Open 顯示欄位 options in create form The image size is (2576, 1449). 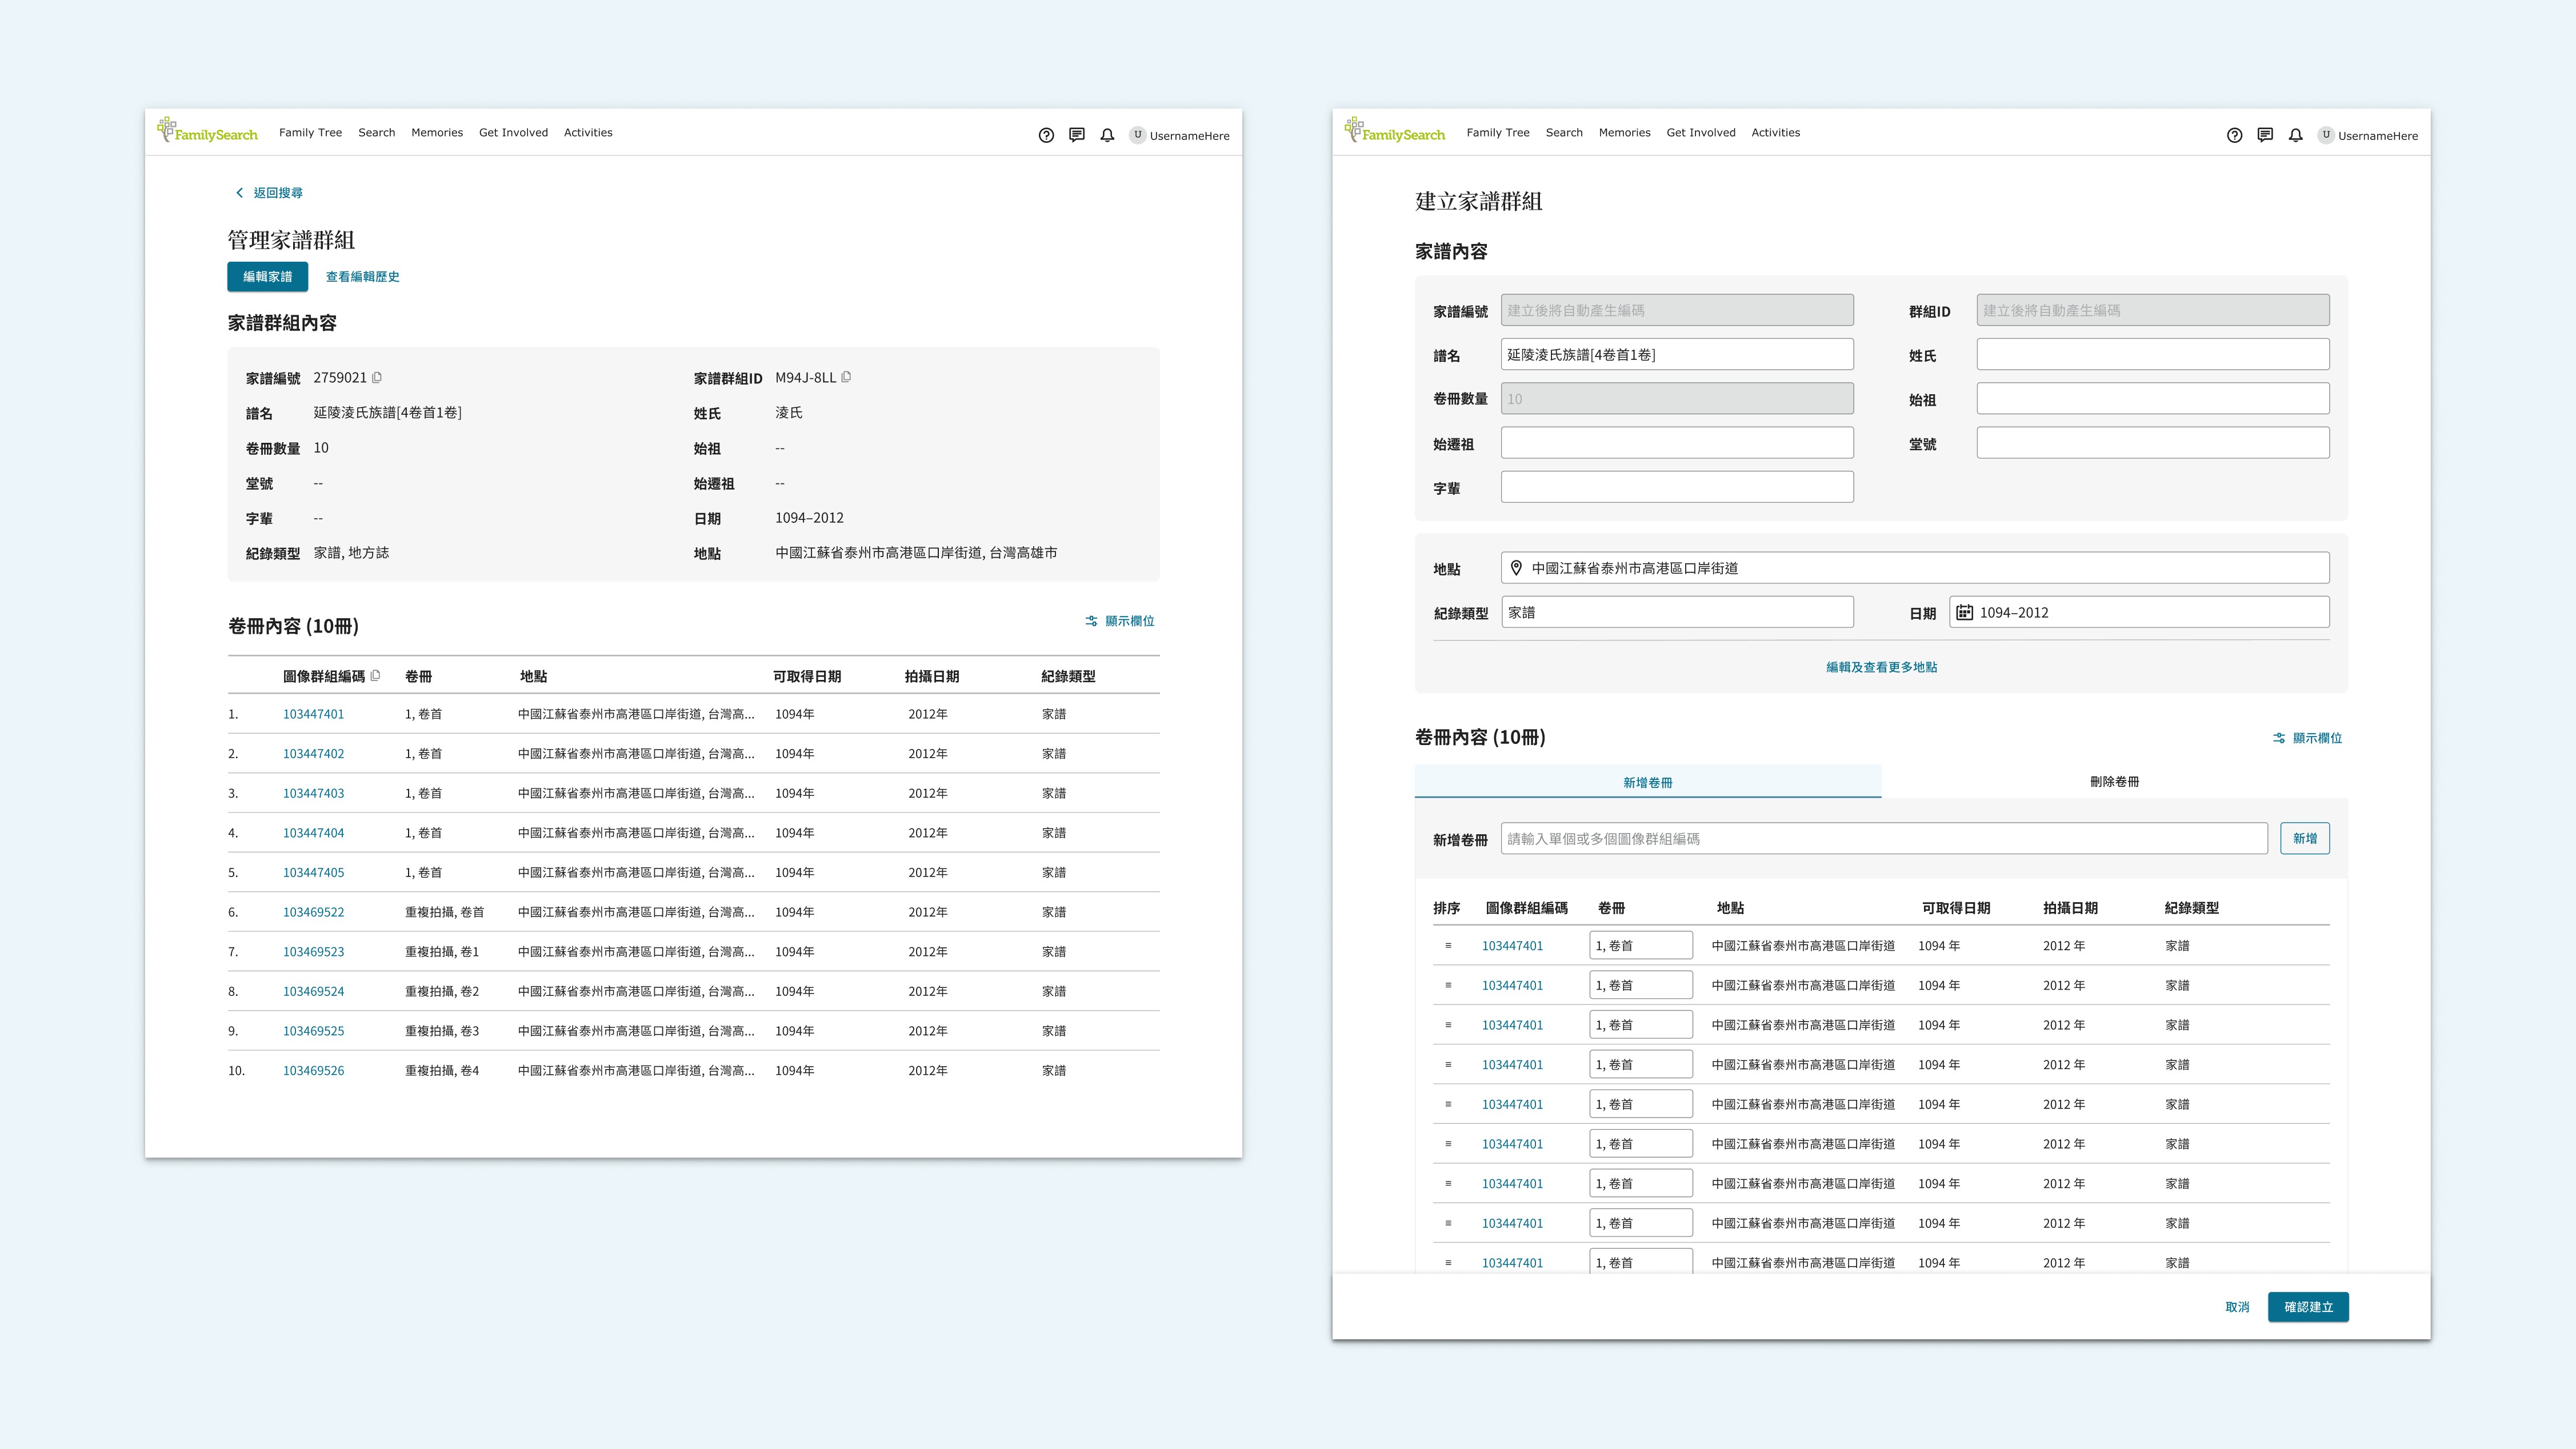[2307, 738]
